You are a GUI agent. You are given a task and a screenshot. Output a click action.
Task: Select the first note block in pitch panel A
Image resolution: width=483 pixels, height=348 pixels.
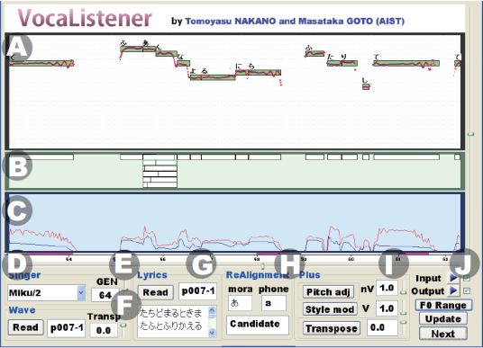click(x=41, y=63)
